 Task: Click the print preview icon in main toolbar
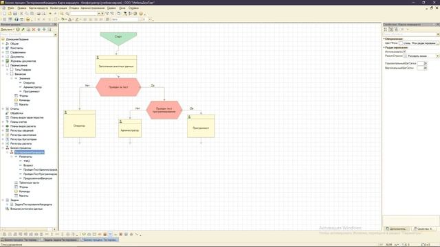pos(44,14)
